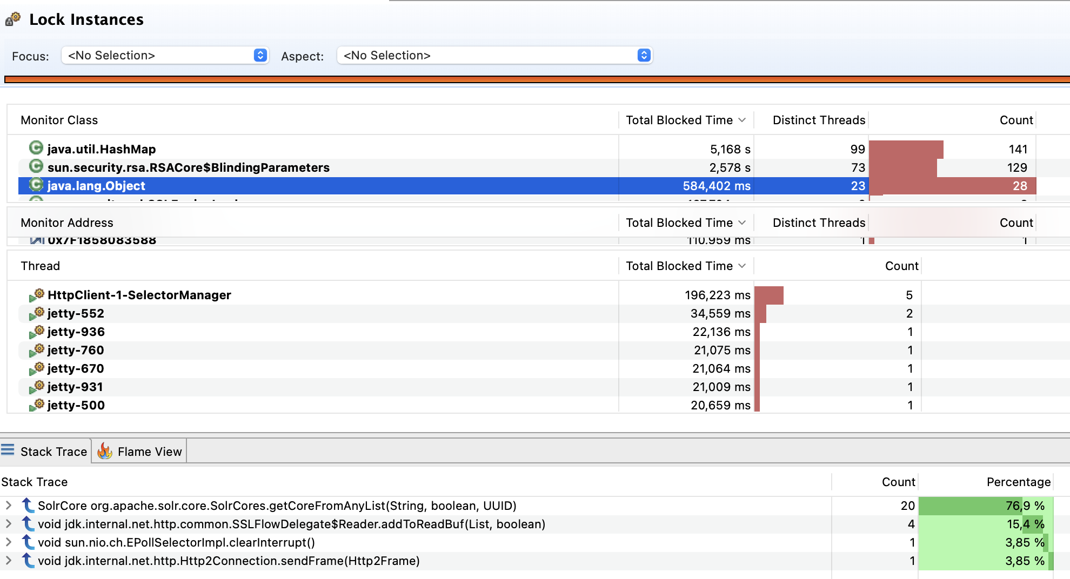Expand the SolrCores.getCoreFromAnyList stack frame
Viewport: 1070px width, 579px height.
click(x=9, y=506)
